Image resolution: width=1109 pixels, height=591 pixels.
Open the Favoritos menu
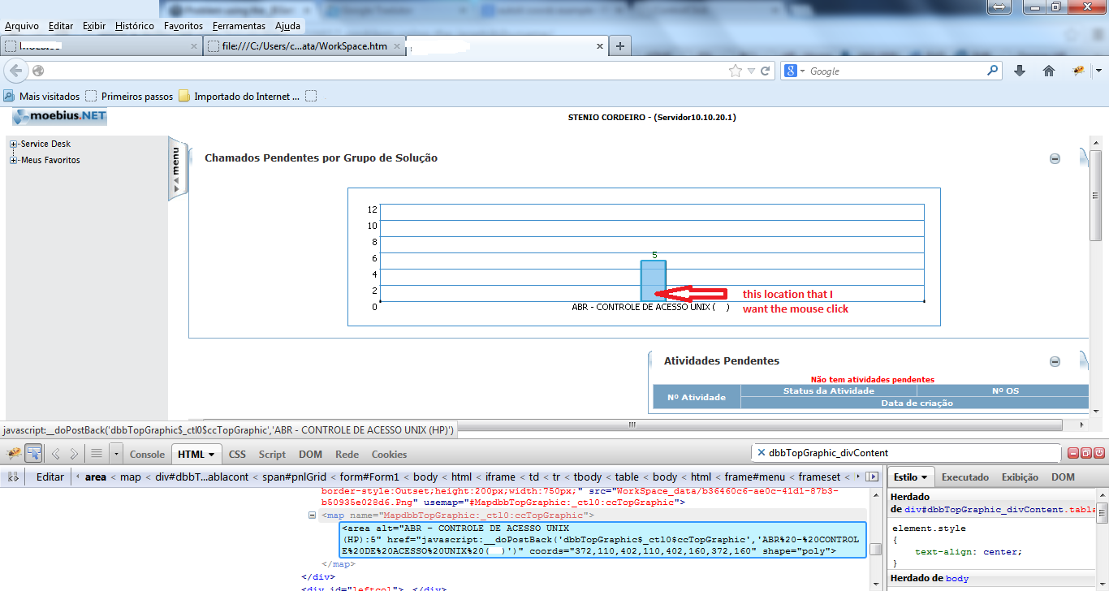tap(183, 26)
